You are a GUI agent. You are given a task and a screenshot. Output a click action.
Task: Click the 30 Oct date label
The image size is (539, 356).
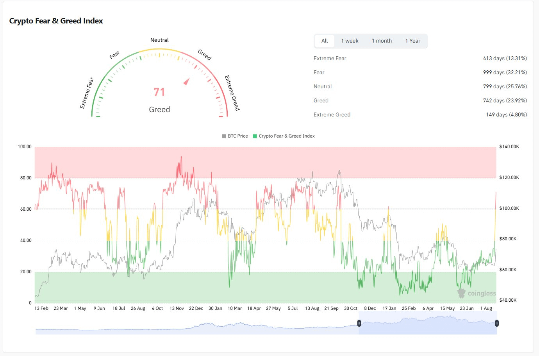351,308
